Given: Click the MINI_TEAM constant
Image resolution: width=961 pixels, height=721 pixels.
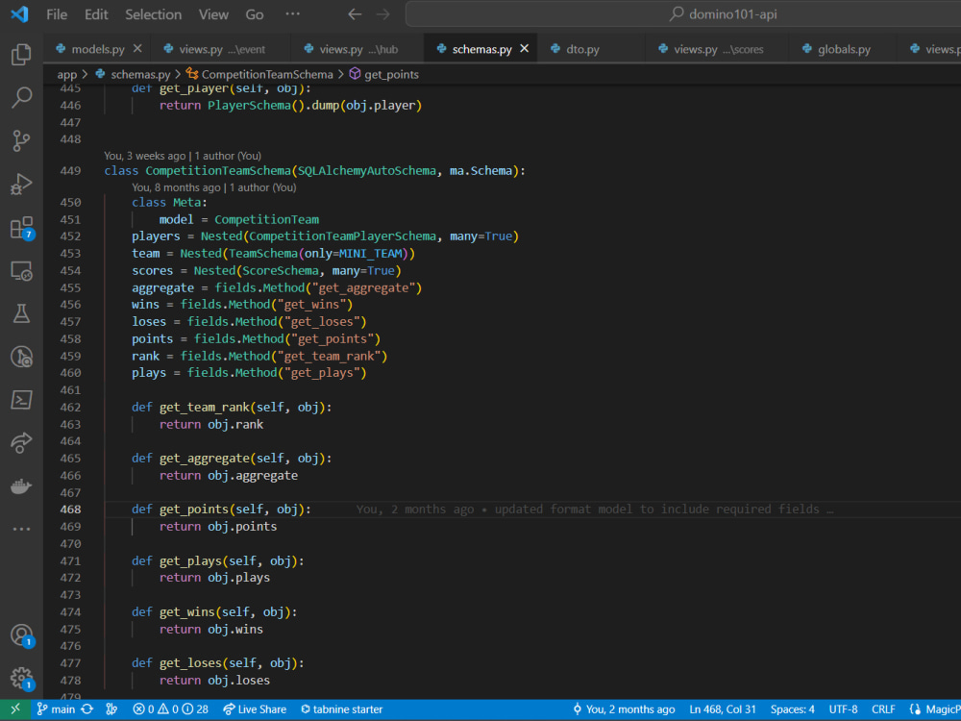Looking at the screenshot, I should pyautogui.click(x=371, y=253).
